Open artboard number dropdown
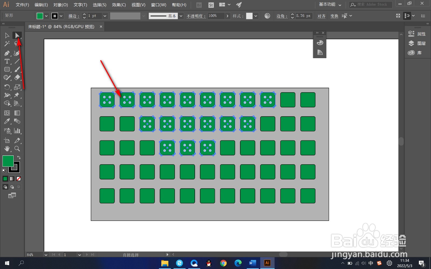Image resolution: width=431 pixels, height=269 pixels. coord(79,254)
